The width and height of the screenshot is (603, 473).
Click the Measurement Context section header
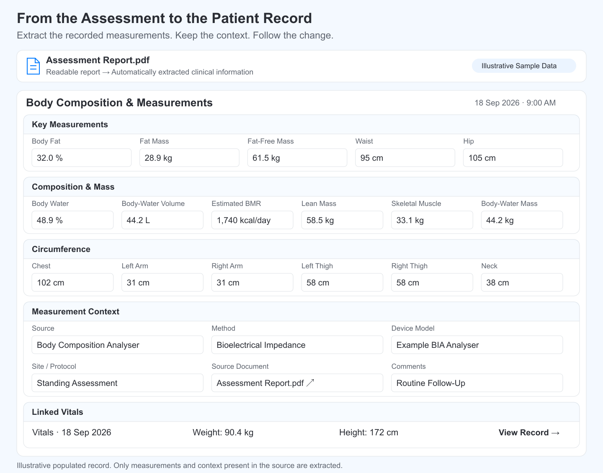pyautogui.click(x=301, y=311)
